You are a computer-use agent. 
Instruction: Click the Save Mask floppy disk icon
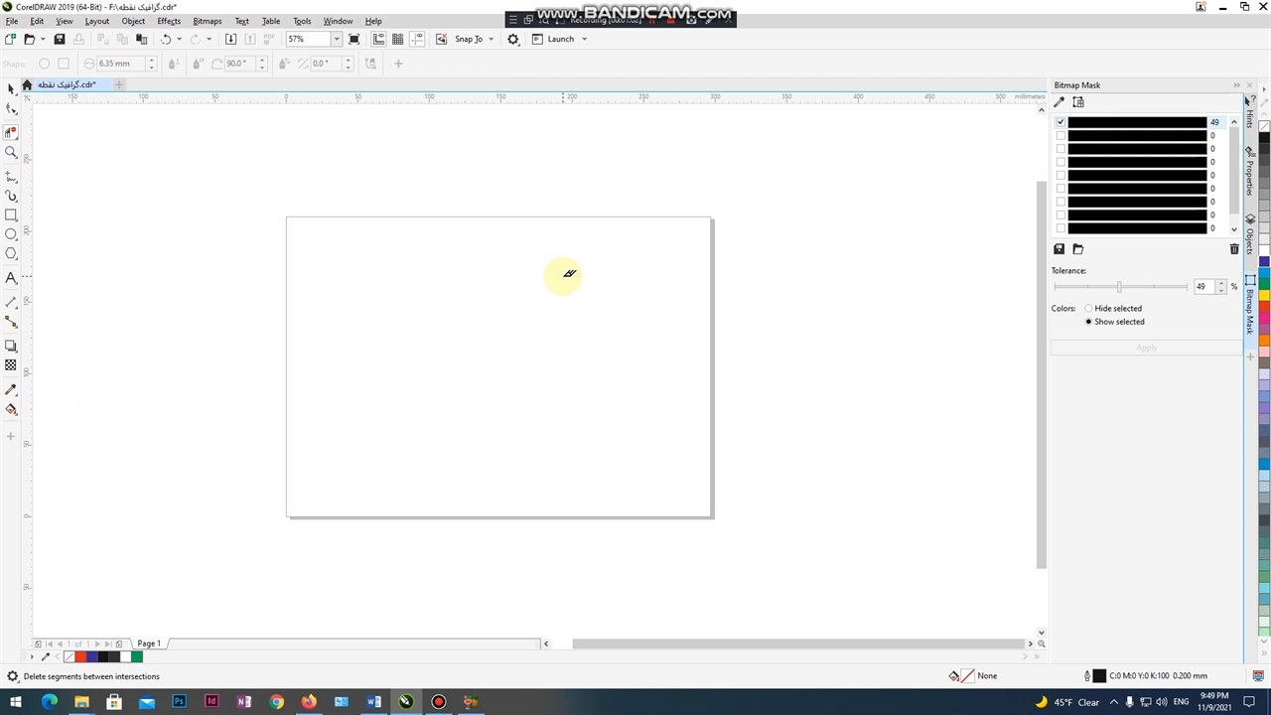tap(1059, 249)
